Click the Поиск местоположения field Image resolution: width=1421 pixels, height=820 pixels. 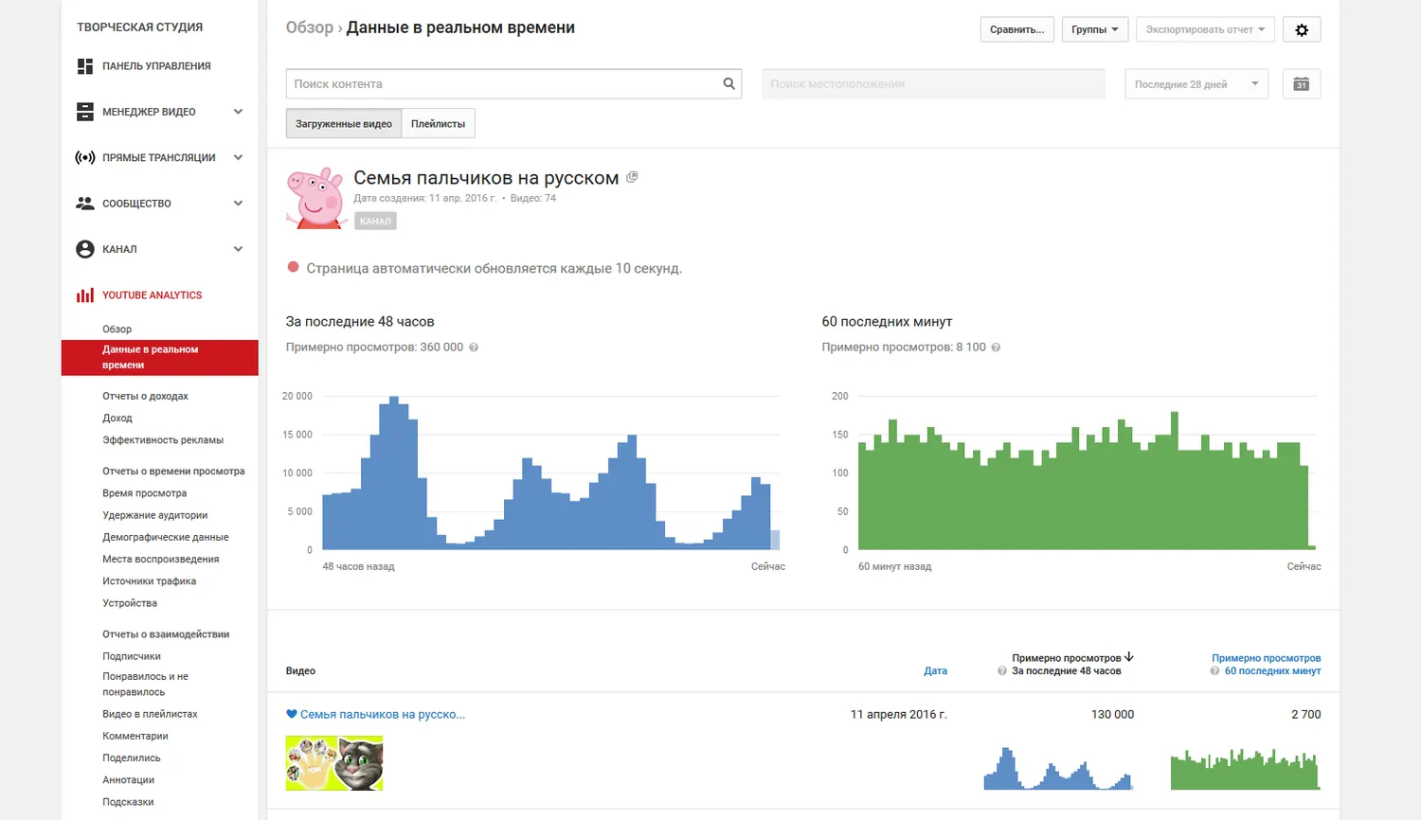(x=934, y=84)
